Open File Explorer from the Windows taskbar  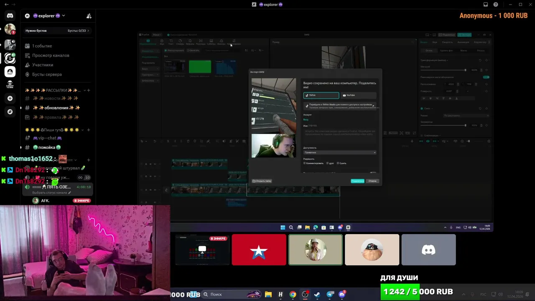click(268, 294)
